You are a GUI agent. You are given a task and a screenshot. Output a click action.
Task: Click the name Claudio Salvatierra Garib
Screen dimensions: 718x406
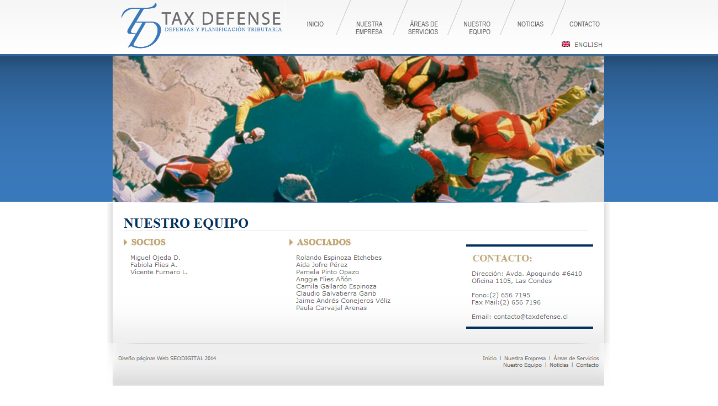coord(336,293)
